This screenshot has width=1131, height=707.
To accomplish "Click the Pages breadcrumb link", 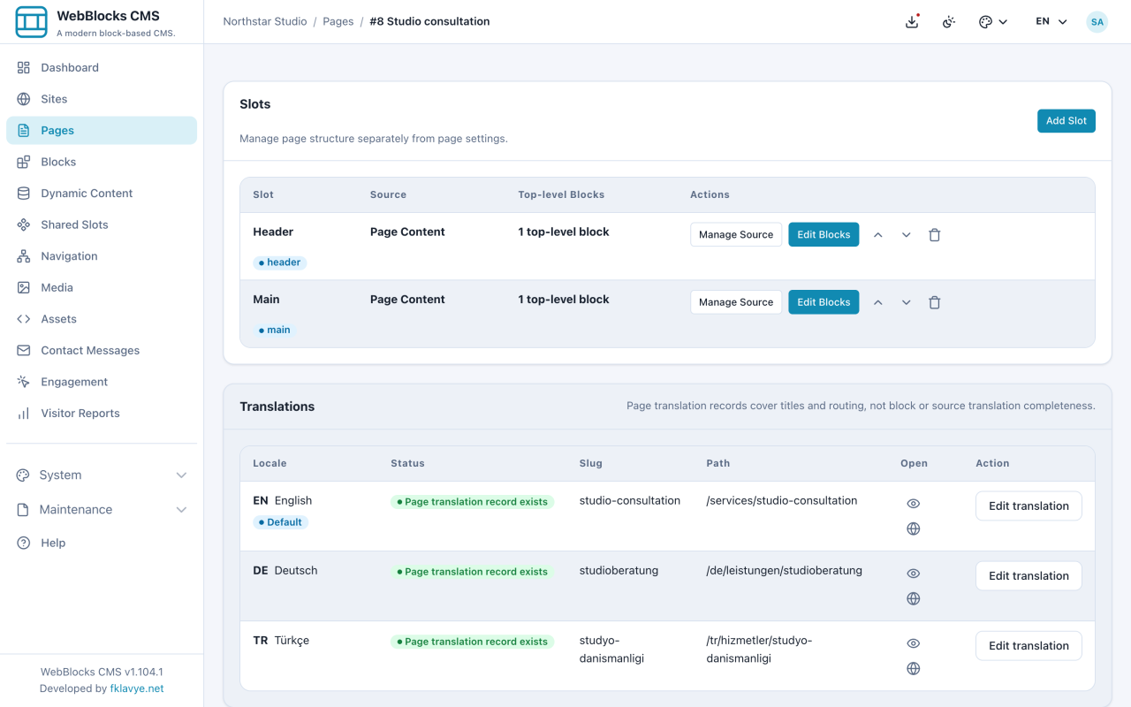I will click(x=338, y=21).
